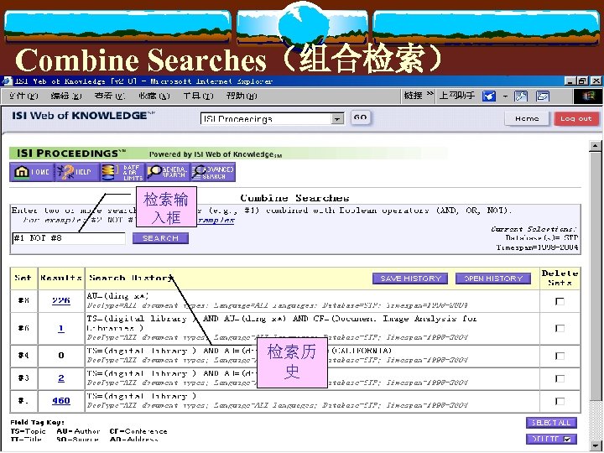Open the 2 results link for set #3
604x453 pixels.
61,377
